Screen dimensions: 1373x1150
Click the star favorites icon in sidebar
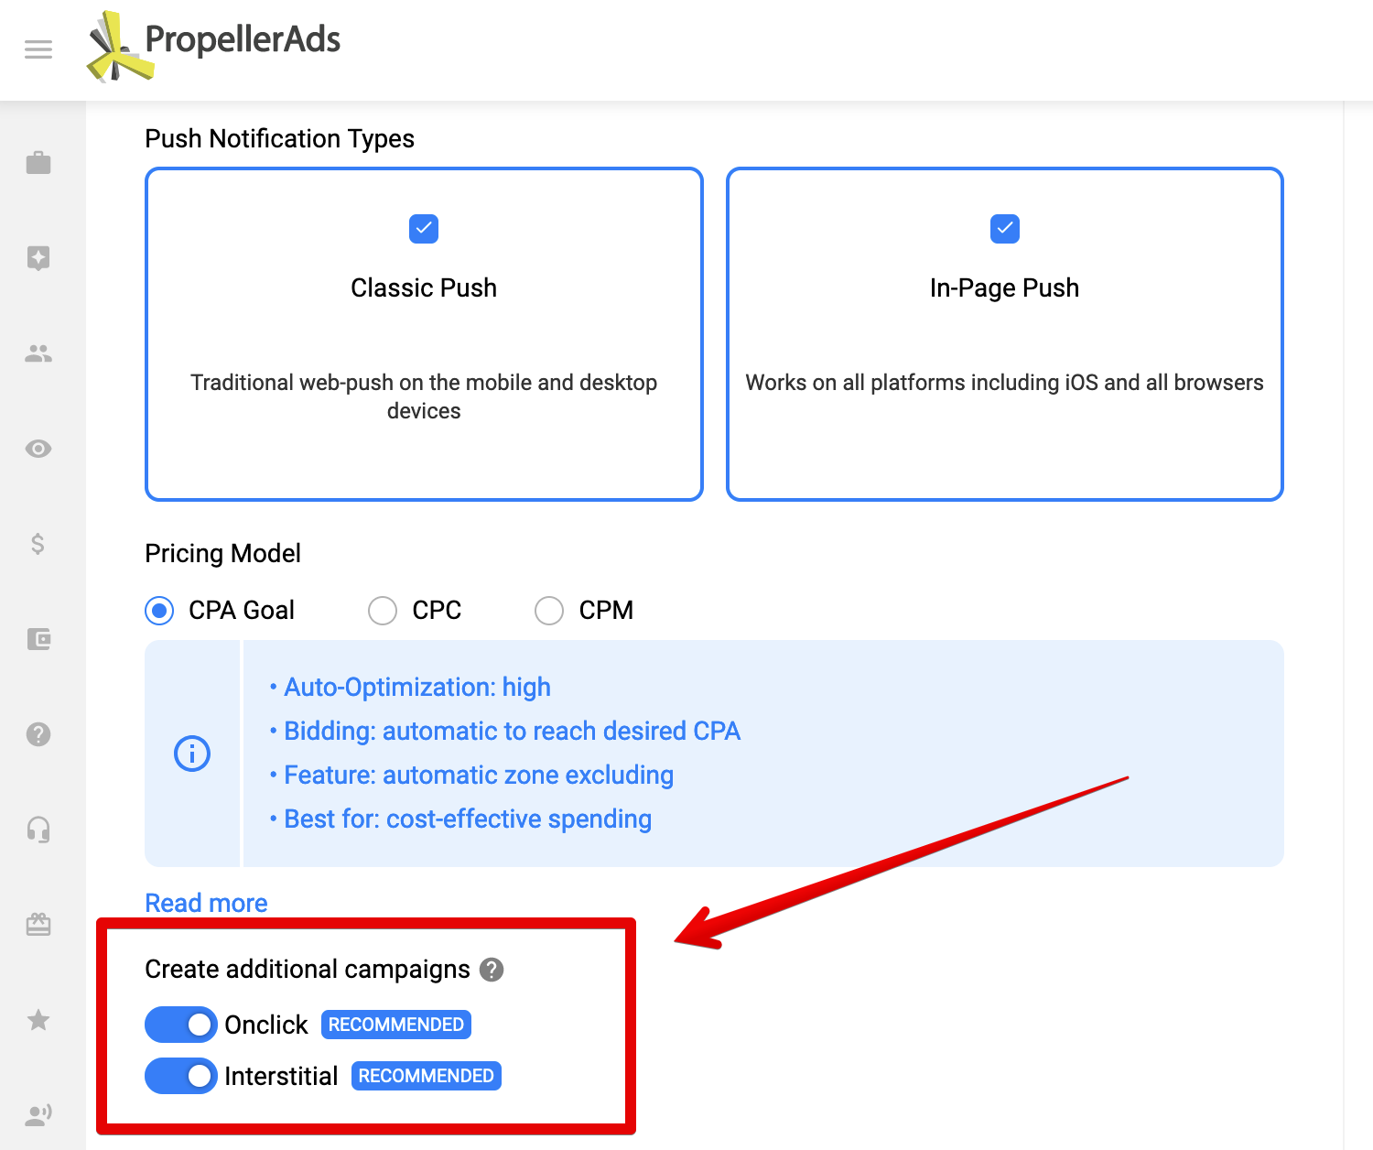(38, 1021)
